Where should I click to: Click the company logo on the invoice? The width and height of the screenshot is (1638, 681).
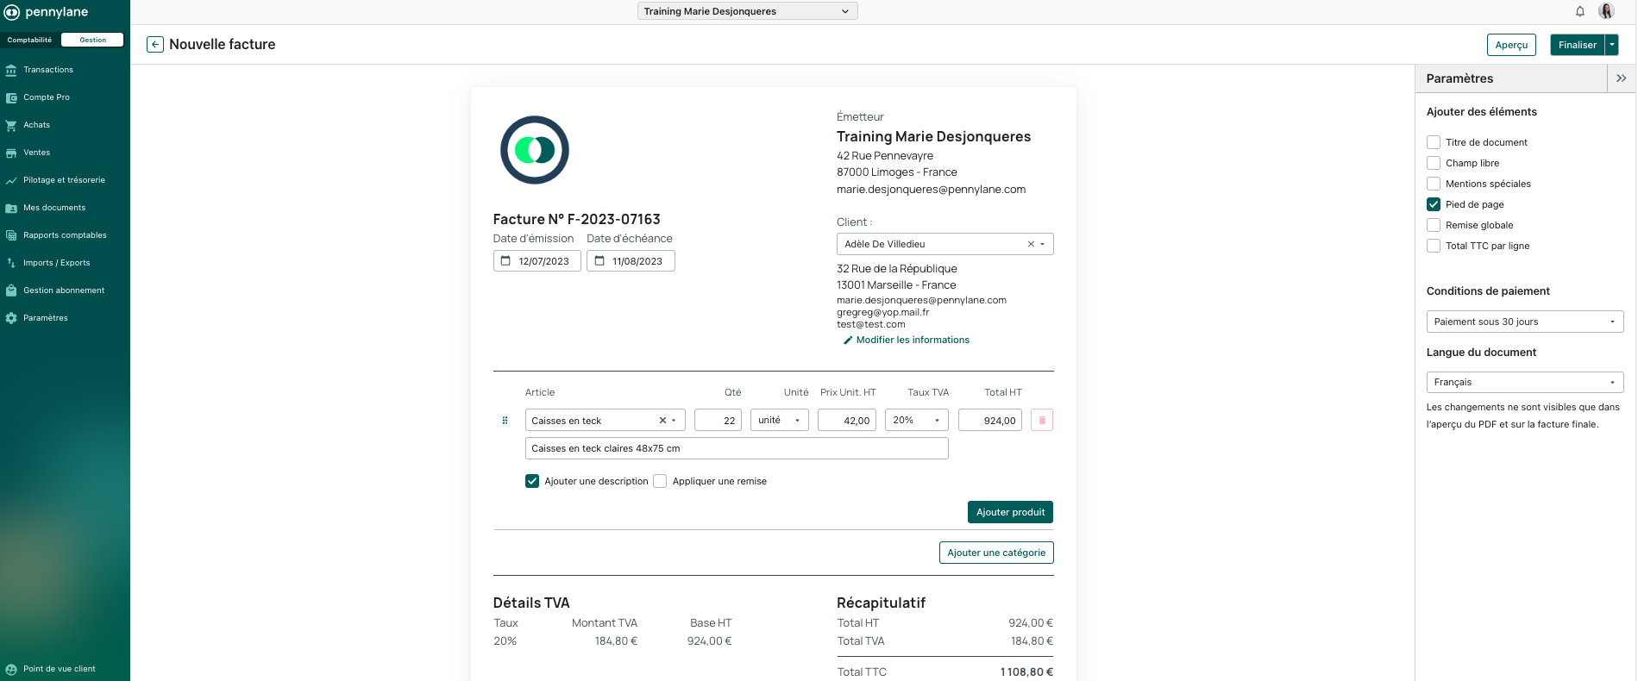pyautogui.click(x=535, y=150)
